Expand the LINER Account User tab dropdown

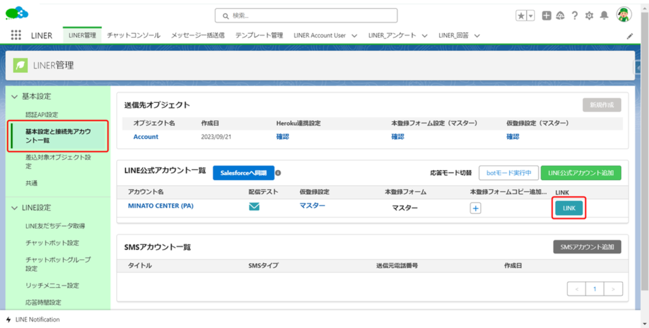click(x=354, y=36)
